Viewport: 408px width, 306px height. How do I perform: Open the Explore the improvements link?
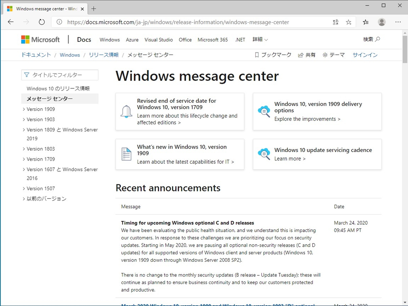(x=307, y=119)
